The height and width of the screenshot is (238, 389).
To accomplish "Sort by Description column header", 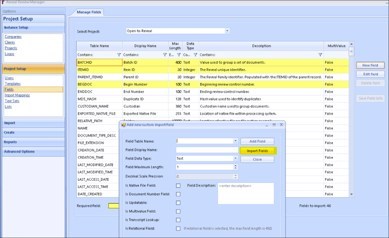I will click(261, 46).
